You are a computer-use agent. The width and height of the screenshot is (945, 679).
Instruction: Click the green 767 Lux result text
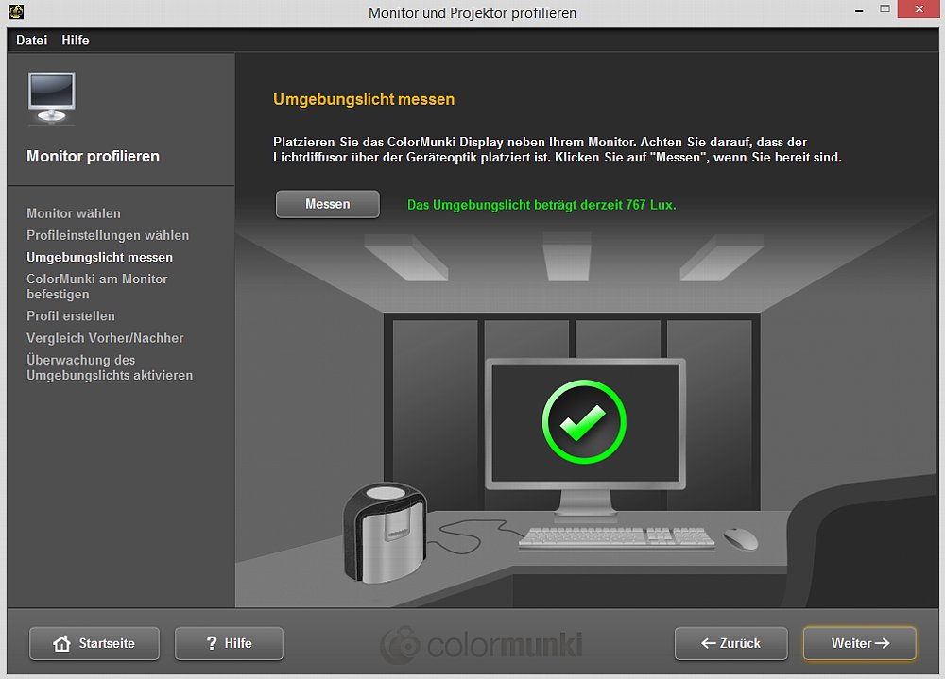(541, 205)
